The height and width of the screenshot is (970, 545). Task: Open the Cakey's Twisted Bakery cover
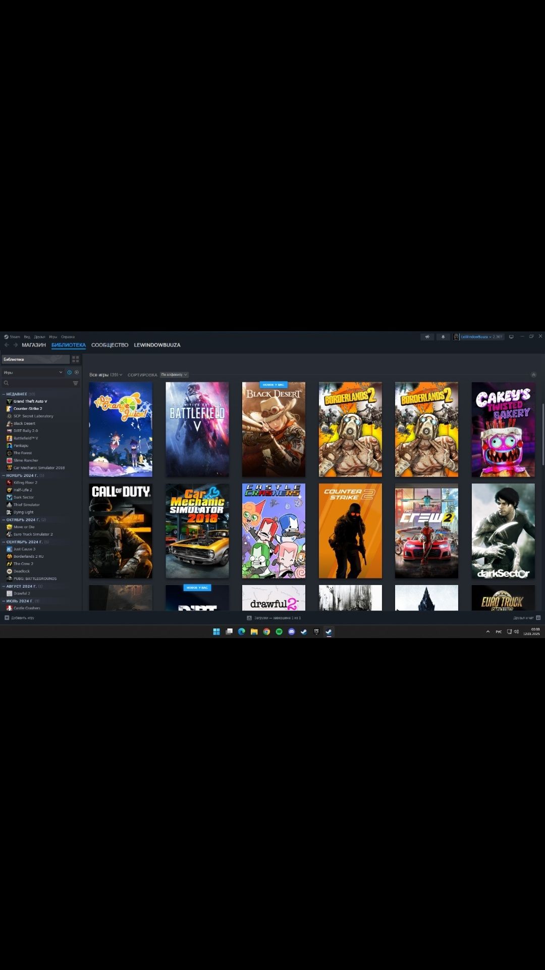pyautogui.click(x=503, y=429)
